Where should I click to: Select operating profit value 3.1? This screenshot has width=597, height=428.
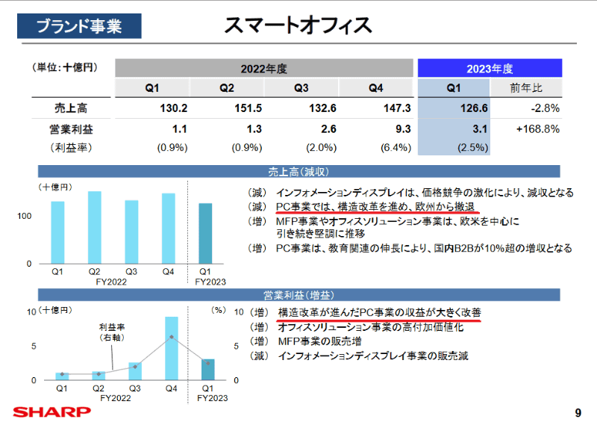(480, 128)
